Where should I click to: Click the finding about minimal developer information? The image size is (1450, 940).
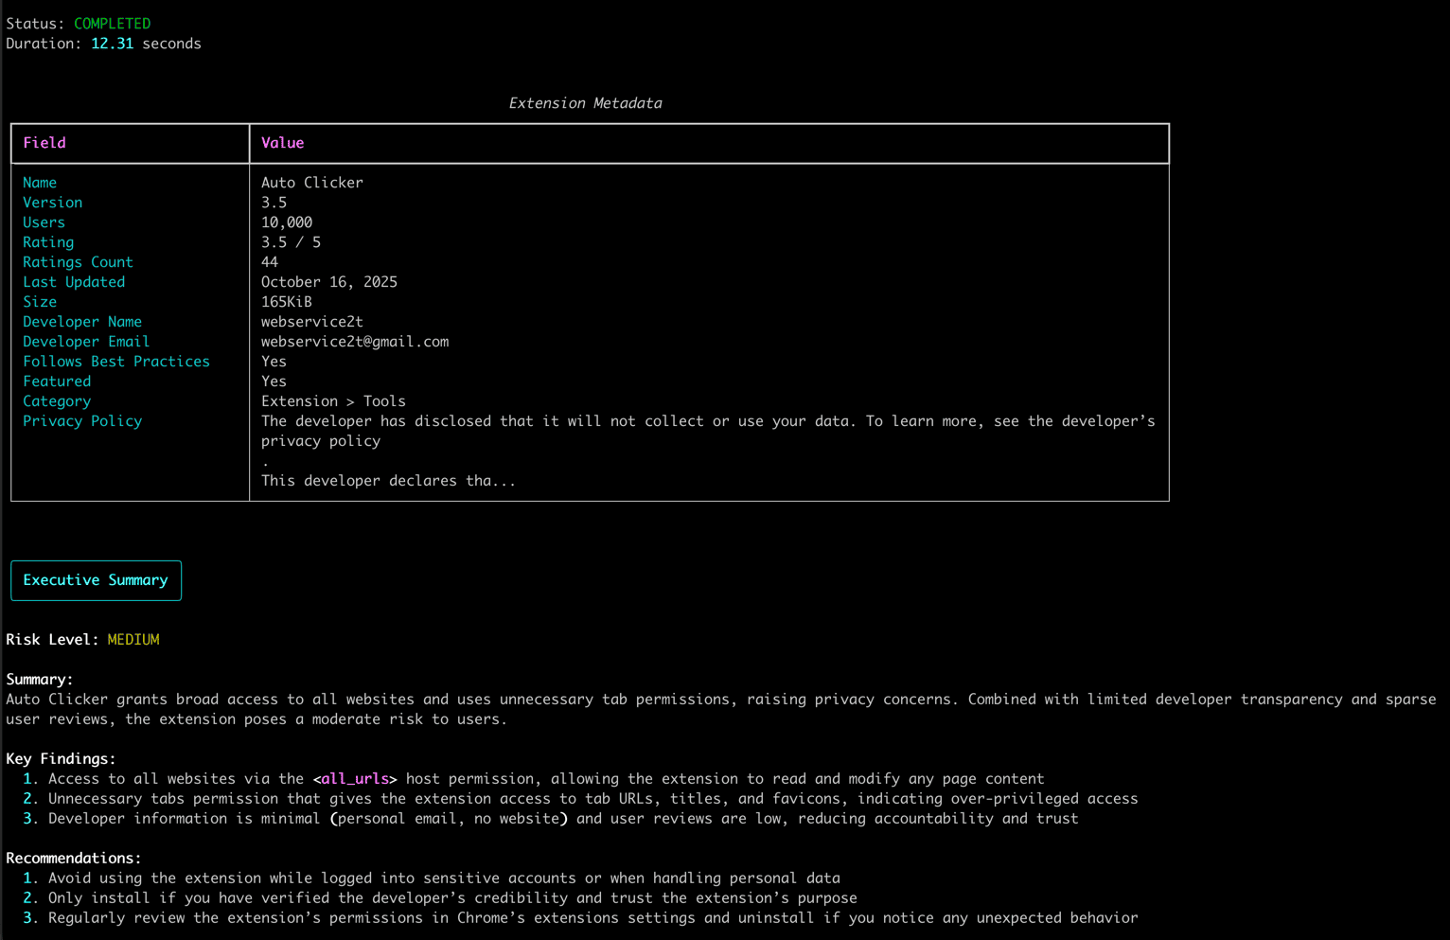click(563, 819)
